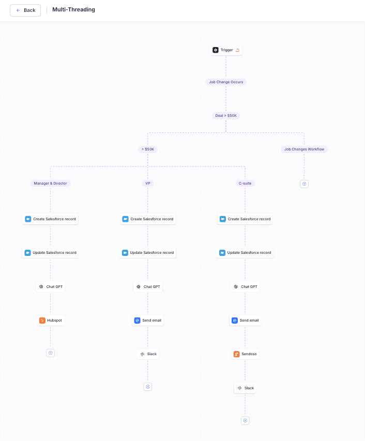Click the orange Hubspot icon

click(x=42, y=321)
